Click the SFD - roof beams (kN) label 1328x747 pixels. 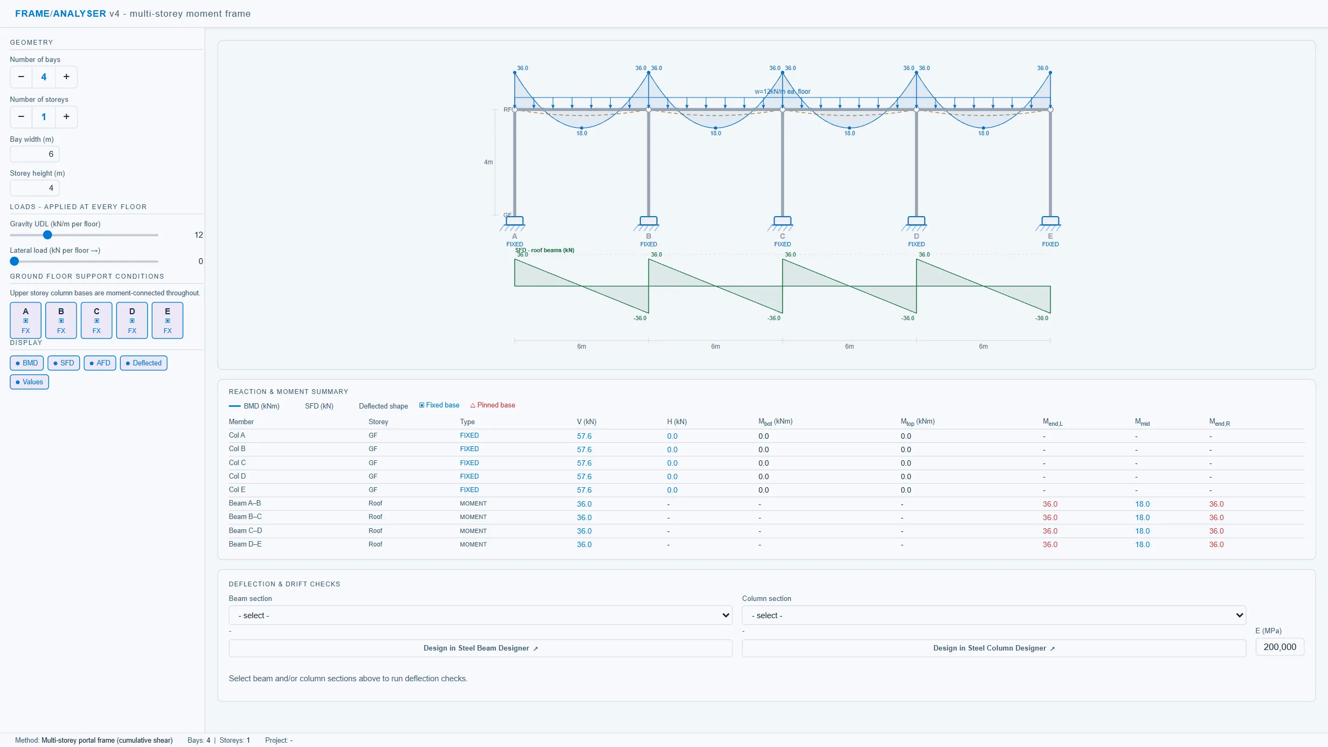click(544, 250)
